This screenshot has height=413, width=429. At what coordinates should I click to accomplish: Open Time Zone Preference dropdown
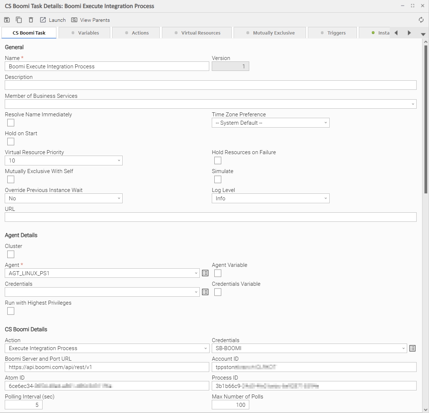tap(271, 123)
